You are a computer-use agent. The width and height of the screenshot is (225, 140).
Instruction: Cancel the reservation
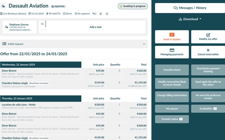(208, 52)
